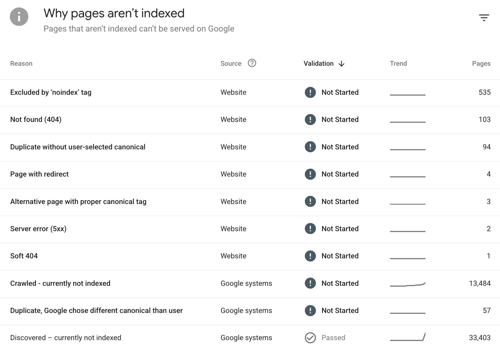The height and width of the screenshot is (350, 500).
Task: Open Crawled - currently not indexed reason
Action: click(x=60, y=283)
